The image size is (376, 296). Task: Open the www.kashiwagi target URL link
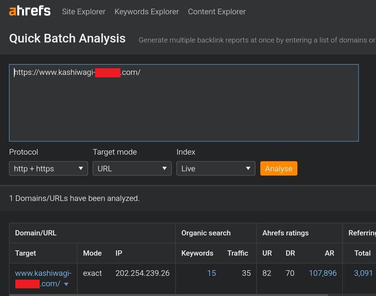click(x=43, y=273)
